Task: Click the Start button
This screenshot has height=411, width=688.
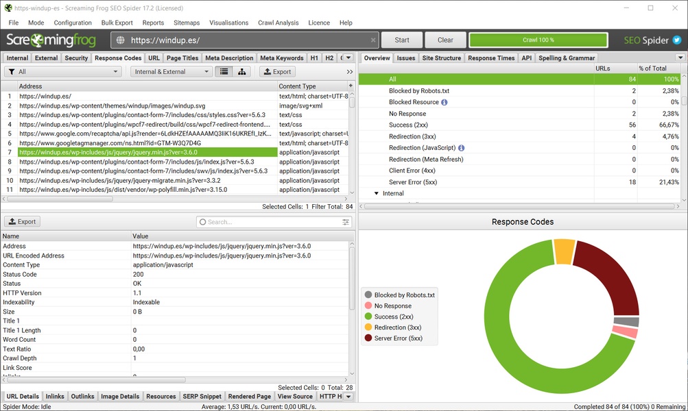Action: (402, 40)
